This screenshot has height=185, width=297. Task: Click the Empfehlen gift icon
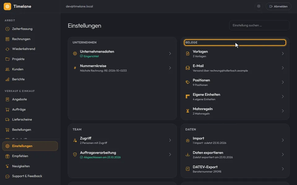click(x=7, y=156)
